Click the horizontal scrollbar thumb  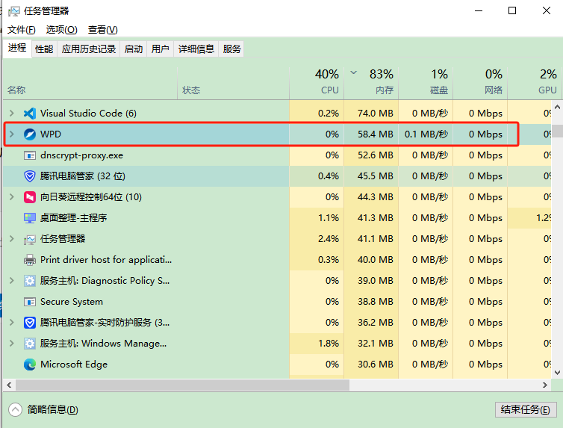tap(182, 385)
